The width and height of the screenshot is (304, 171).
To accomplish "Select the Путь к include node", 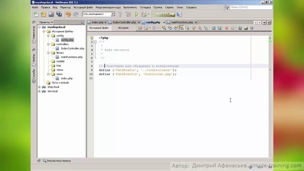I will 60,83.
